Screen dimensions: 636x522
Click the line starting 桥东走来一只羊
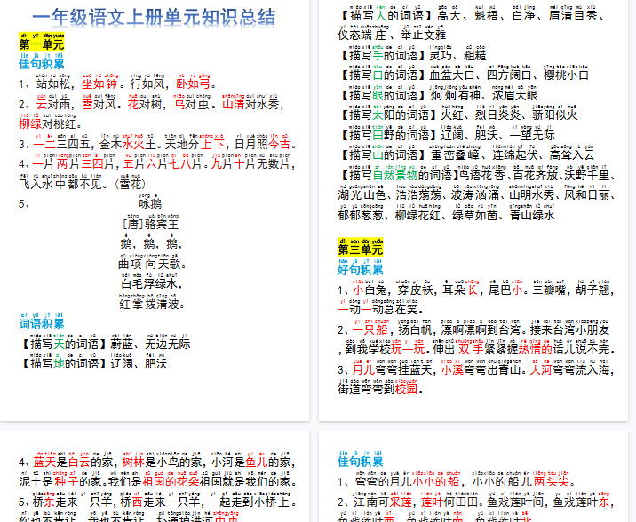[x=157, y=500]
